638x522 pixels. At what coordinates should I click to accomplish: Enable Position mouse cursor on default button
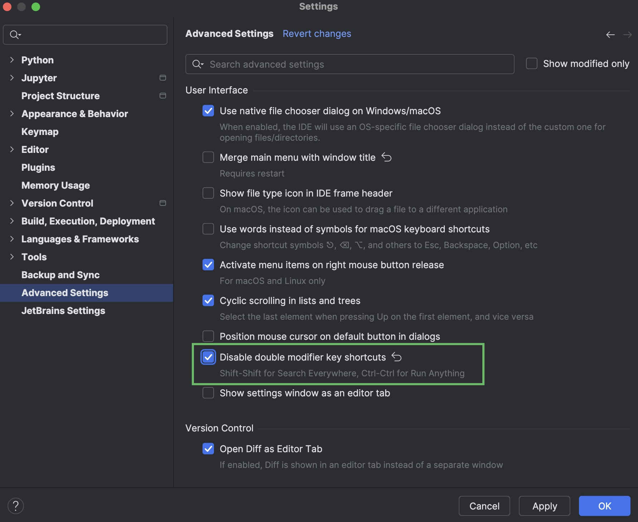pyautogui.click(x=208, y=336)
